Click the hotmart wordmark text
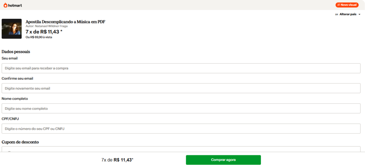The width and height of the screenshot is (365, 167). pyautogui.click(x=15, y=5)
